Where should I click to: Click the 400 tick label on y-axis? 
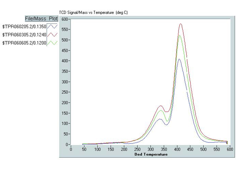[x=65, y=61]
